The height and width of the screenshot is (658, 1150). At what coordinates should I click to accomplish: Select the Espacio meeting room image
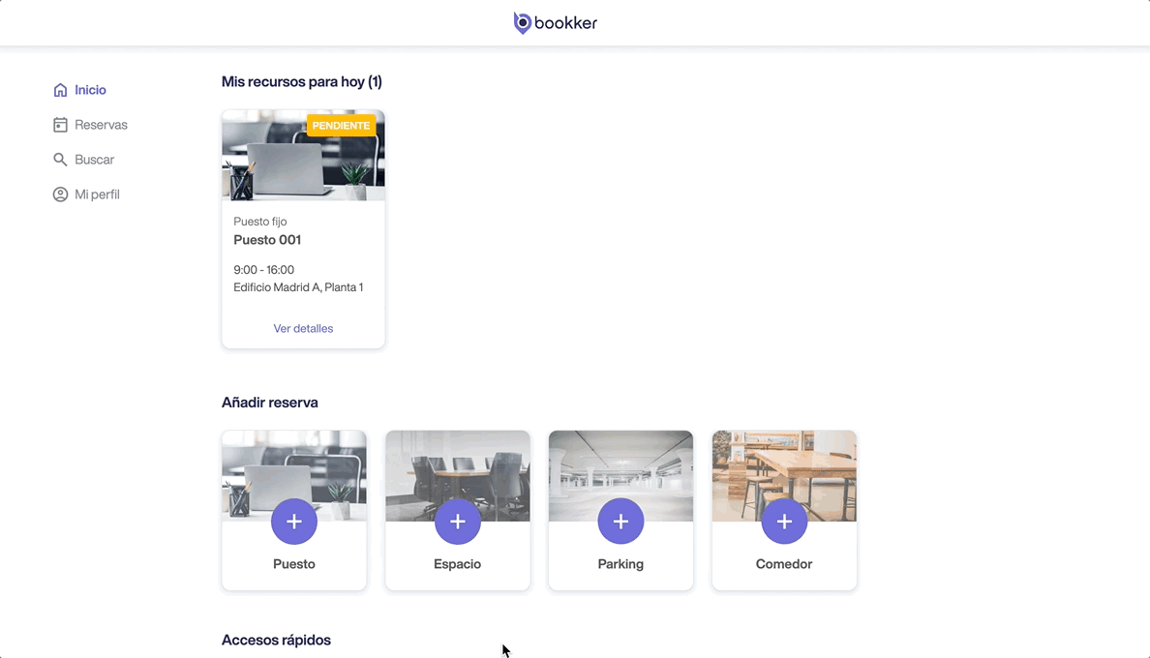458,464
